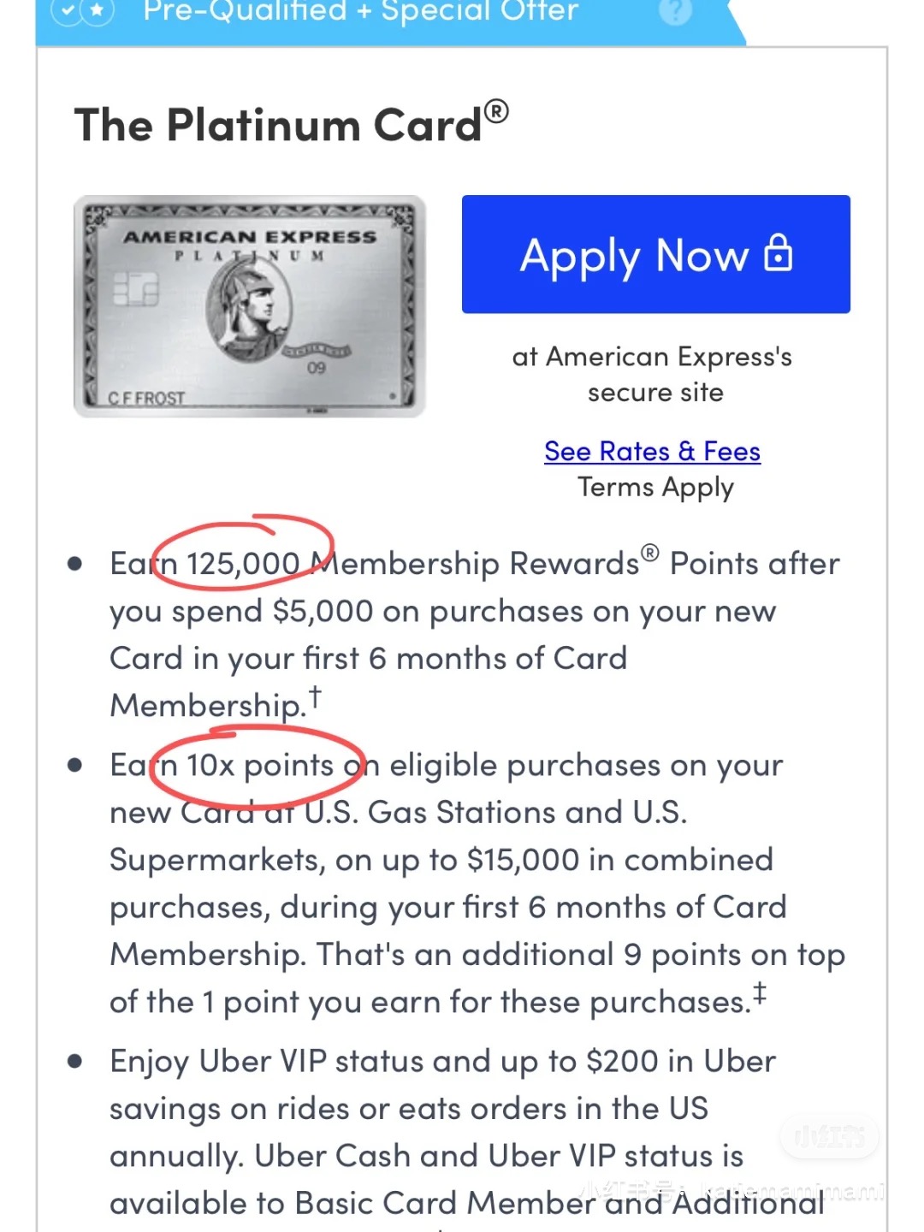Viewport: 924px width, 1232px height.
Task: Open the See Rates & Fees link
Action: 652,451
